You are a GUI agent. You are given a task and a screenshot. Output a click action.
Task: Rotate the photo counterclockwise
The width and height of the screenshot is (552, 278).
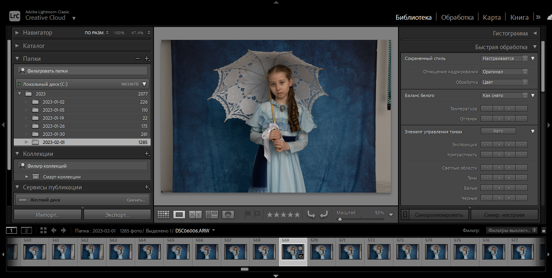(x=311, y=215)
